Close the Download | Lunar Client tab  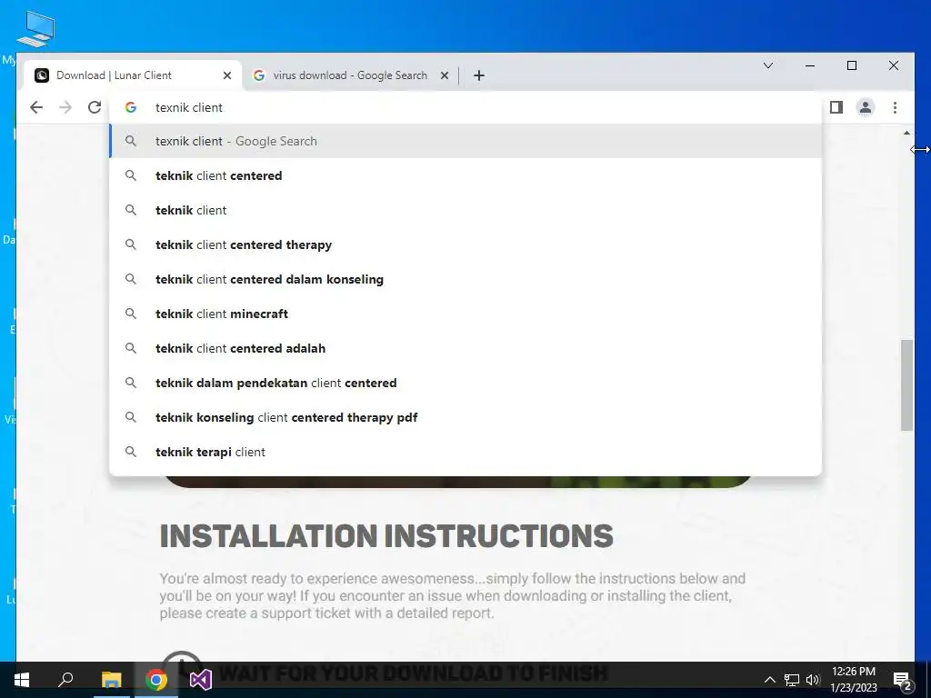click(226, 75)
